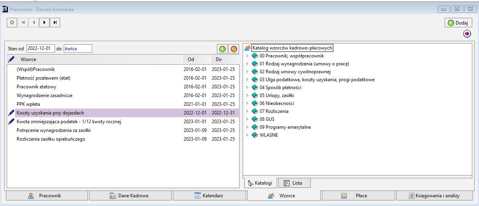Switch to the Lista tab
The width and height of the screenshot is (479, 206).
click(x=294, y=183)
